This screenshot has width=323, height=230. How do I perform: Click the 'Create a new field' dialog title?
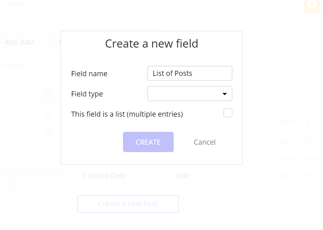(x=151, y=44)
